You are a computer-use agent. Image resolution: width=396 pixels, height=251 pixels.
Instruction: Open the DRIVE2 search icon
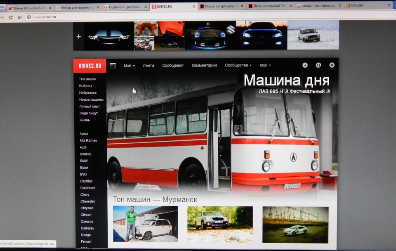click(318, 65)
